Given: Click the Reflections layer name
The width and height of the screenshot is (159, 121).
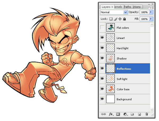Looking at the screenshot, I should (x=124, y=69).
